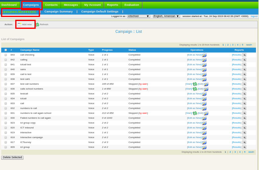Click results magnifier icon for campaign 819

[x=244, y=133]
